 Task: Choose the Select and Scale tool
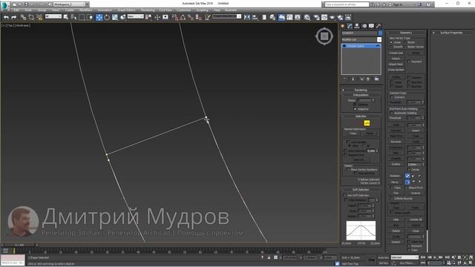point(115,18)
